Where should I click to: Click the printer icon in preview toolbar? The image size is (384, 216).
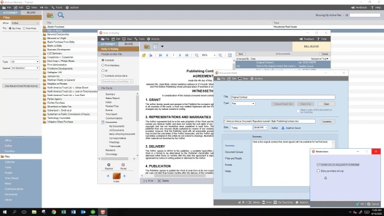tap(151, 55)
